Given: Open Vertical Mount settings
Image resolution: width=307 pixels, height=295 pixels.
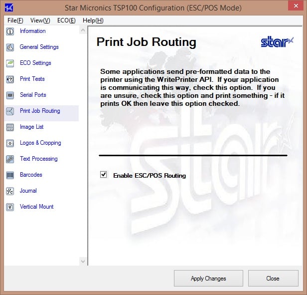Looking at the screenshot, I should tap(36, 207).
